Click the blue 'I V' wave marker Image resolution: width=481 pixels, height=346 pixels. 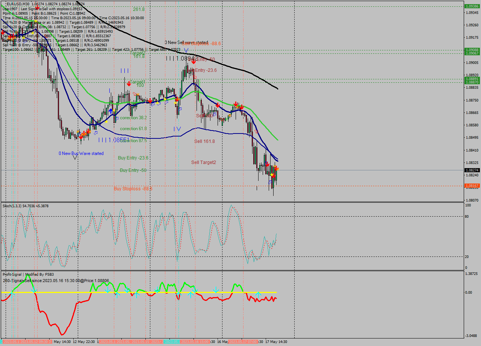click(x=177, y=129)
